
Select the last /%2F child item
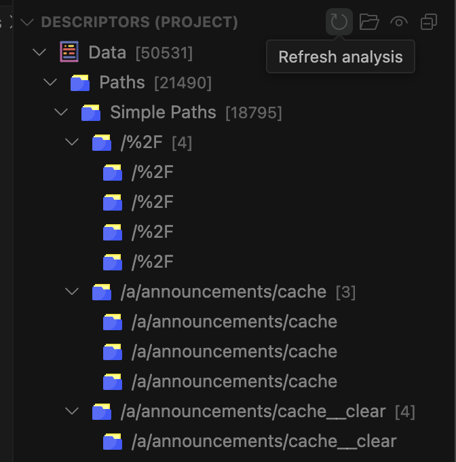(152, 262)
